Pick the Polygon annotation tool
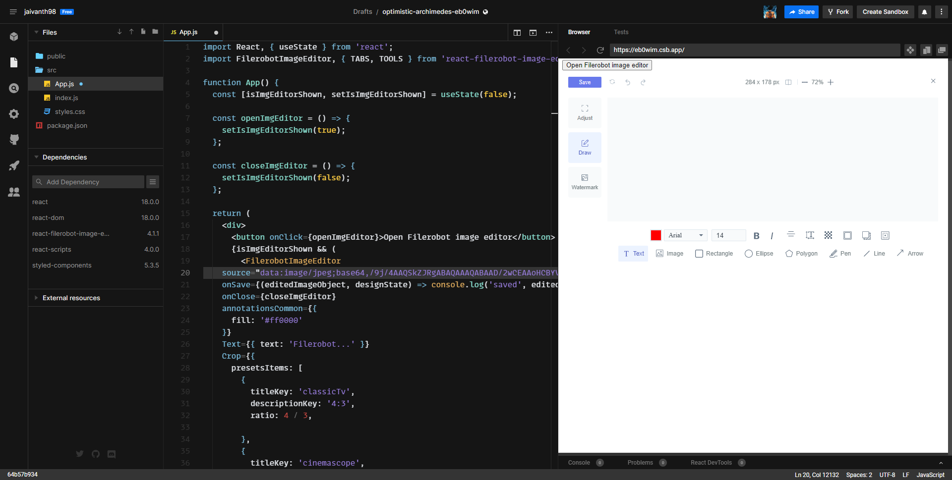The width and height of the screenshot is (952, 480). coord(801,253)
